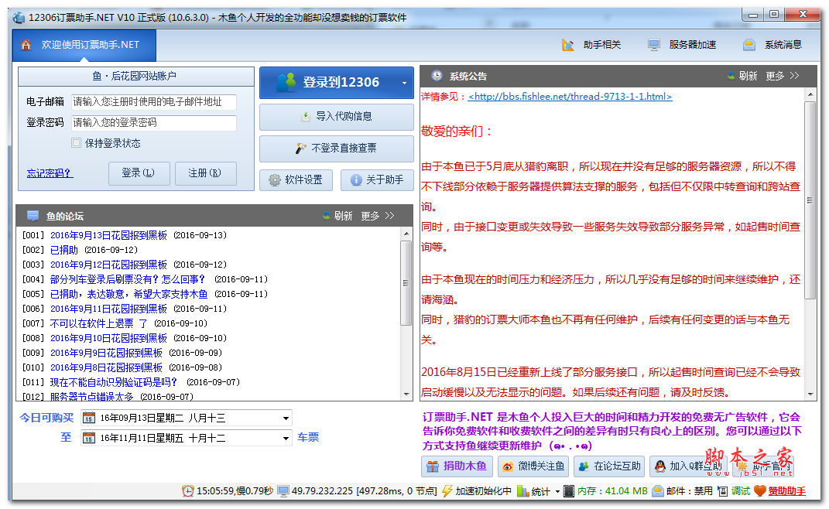The width and height of the screenshot is (829, 509).
Task: Show more notices via 系统公告 更多 >>
Action: tap(782, 76)
